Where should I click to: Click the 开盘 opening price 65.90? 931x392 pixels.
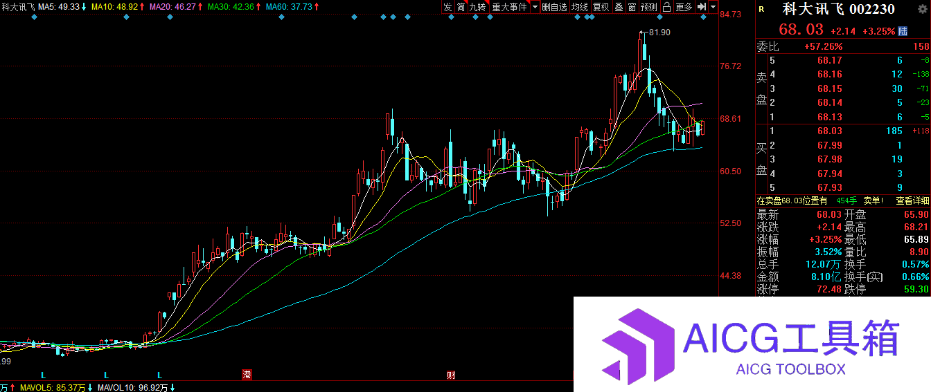click(x=916, y=214)
